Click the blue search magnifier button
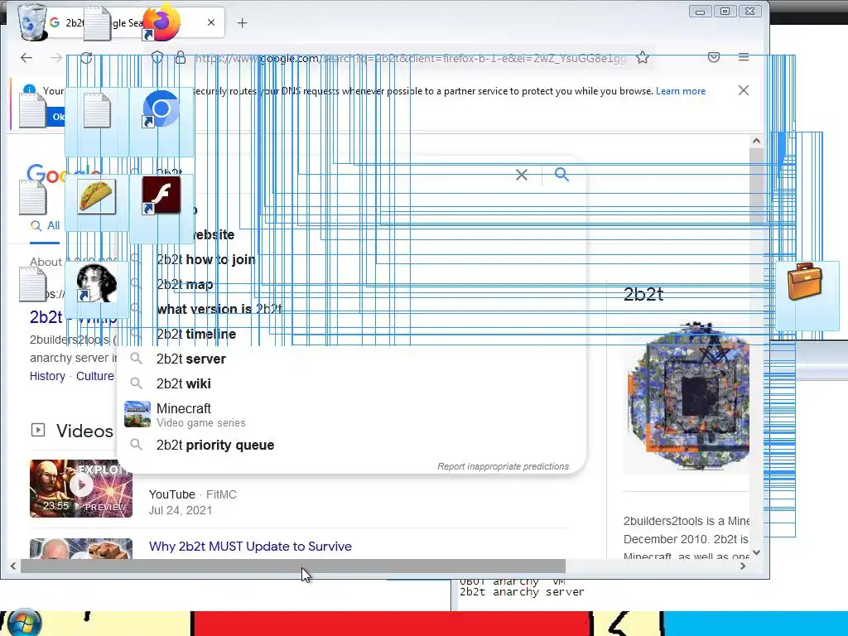848x636 pixels. [x=562, y=174]
